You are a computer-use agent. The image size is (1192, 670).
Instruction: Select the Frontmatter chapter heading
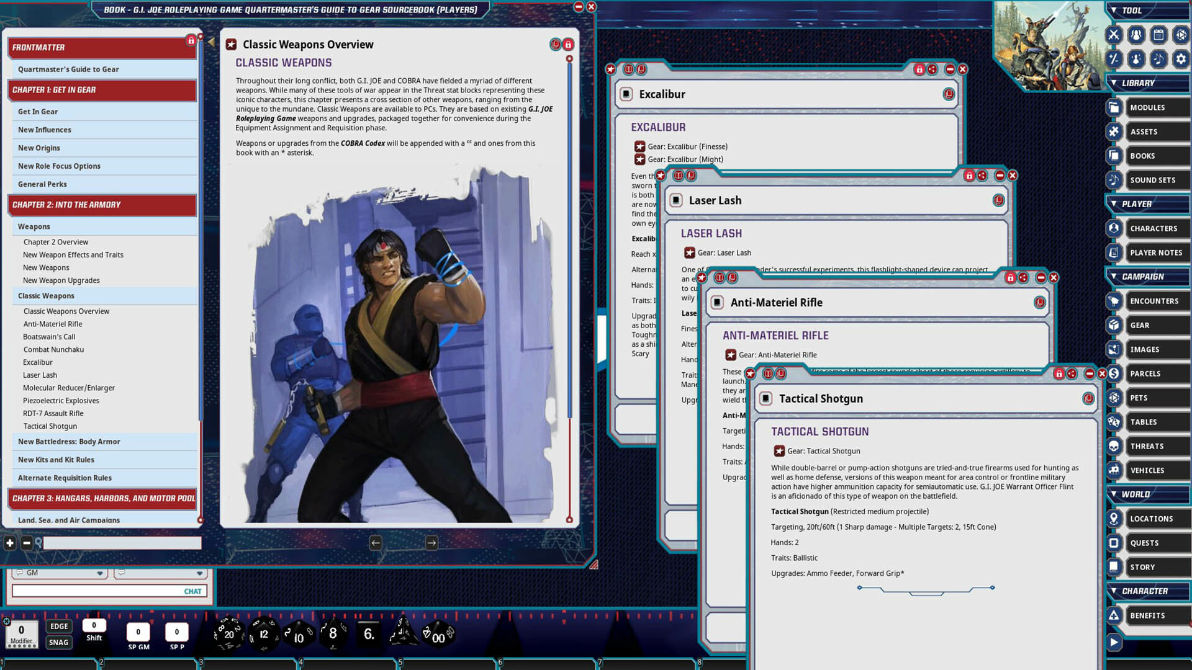(37, 47)
